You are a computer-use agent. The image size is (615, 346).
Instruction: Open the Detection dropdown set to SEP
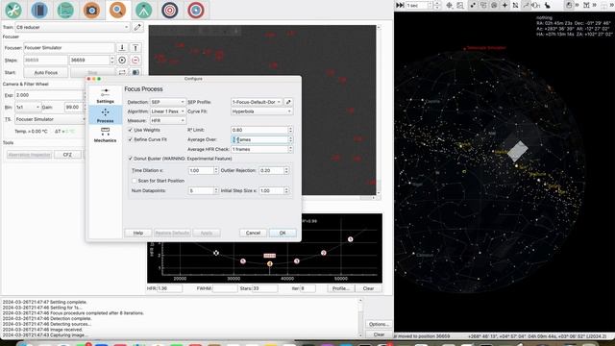167,102
